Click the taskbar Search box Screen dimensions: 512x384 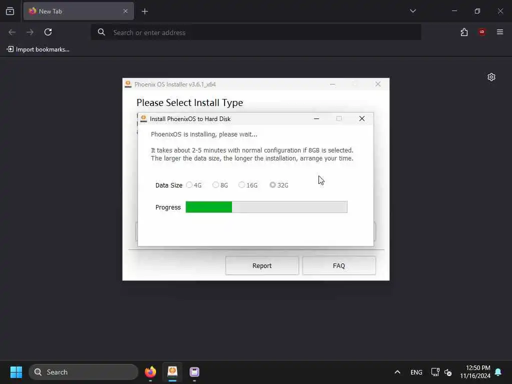pos(83,372)
